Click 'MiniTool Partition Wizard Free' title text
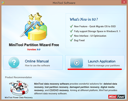 34,45
